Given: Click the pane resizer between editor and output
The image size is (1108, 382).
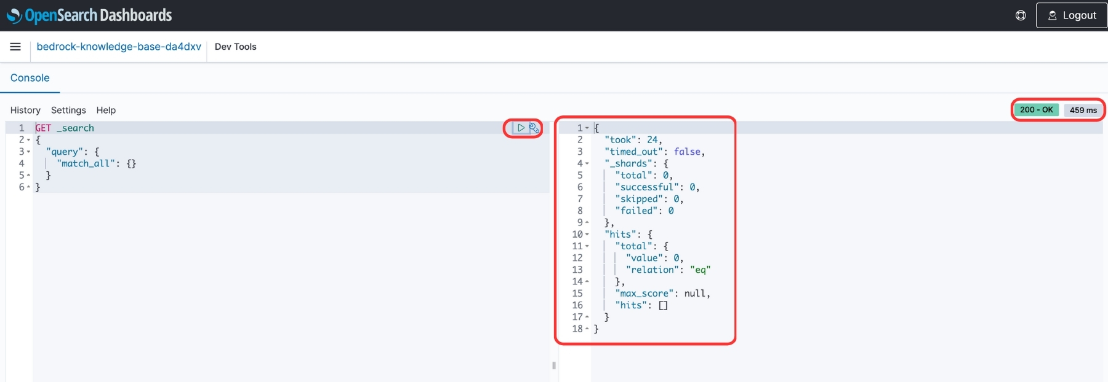Looking at the screenshot, I should 554,365.
